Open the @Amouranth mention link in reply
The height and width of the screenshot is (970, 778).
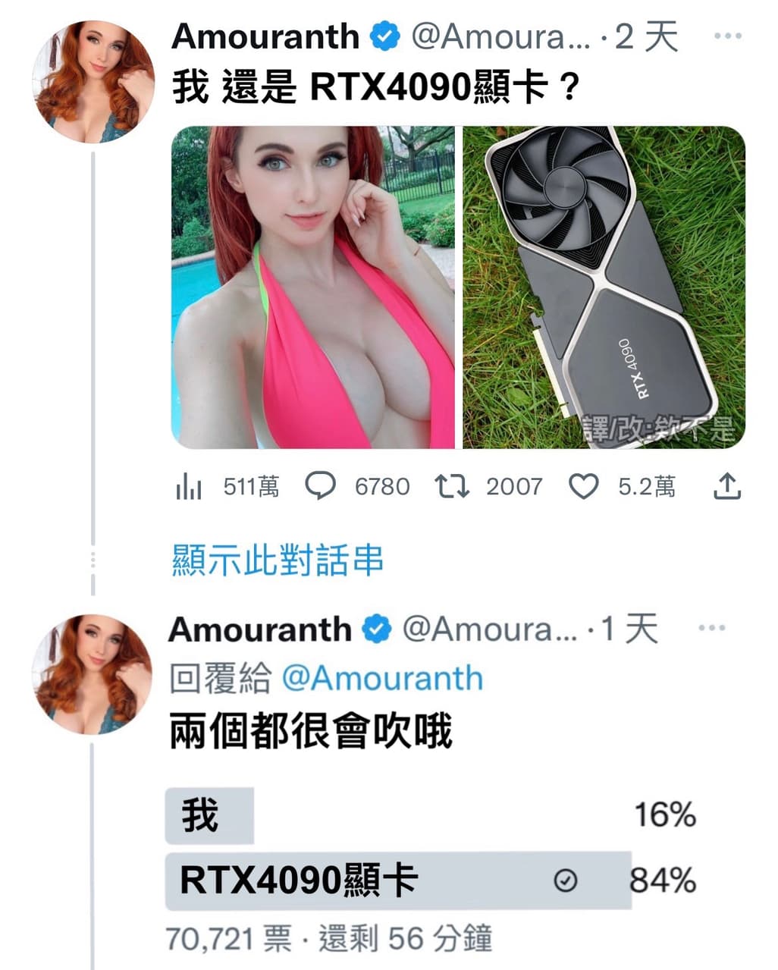382,678
